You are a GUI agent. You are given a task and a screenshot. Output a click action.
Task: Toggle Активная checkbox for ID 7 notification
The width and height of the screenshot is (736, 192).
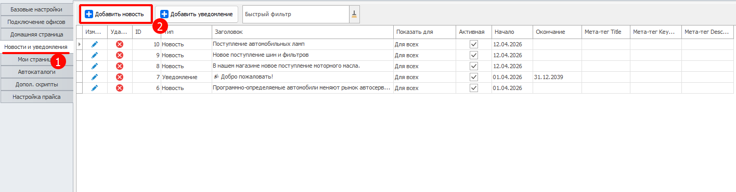[x=473, y=77]
